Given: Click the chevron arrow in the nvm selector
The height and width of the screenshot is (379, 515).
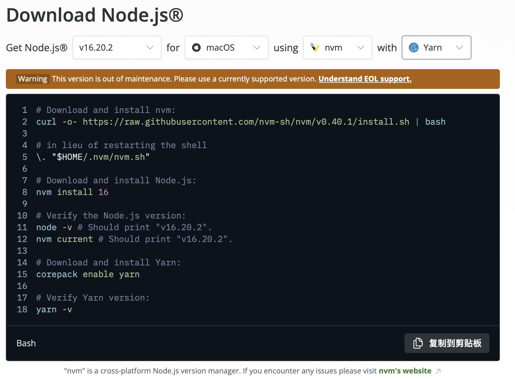Looking at the screenshot, I should (x=361, y=48).
